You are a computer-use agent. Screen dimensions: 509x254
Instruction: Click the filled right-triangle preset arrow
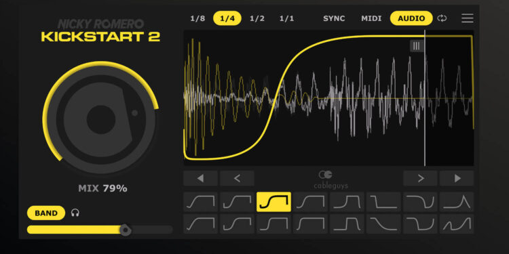[x=457, y=178]
